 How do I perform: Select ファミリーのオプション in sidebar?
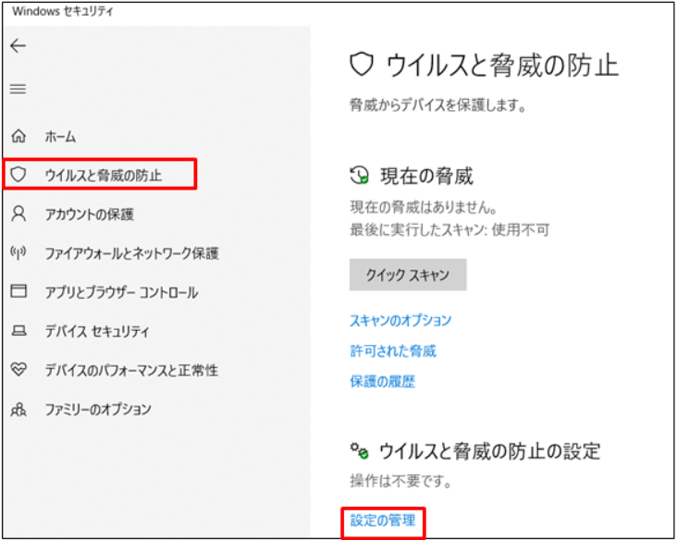click(x=98, y=410)
